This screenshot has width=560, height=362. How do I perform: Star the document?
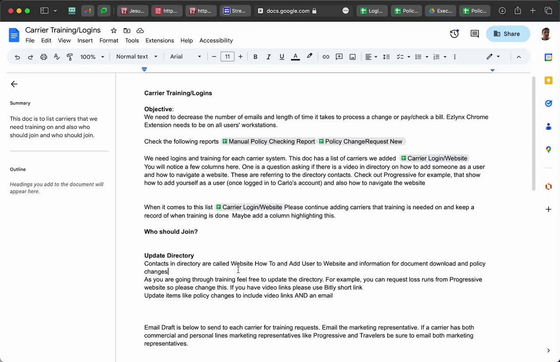click(x=114, y=30)
